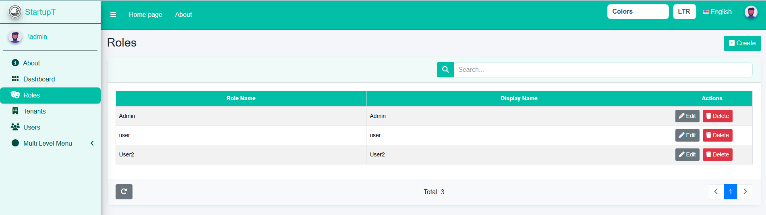Go to next page in pagination
This screenshot has height=215, width=766.
pyautogui.click(x=745, y=192)
